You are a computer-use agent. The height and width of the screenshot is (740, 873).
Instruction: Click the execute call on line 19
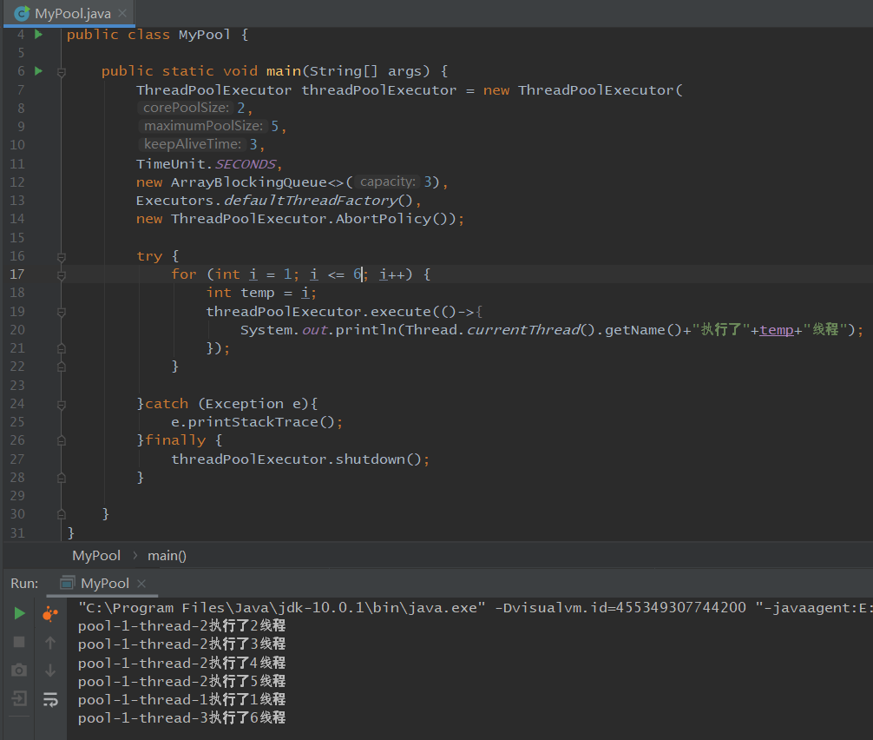[401, 312]
